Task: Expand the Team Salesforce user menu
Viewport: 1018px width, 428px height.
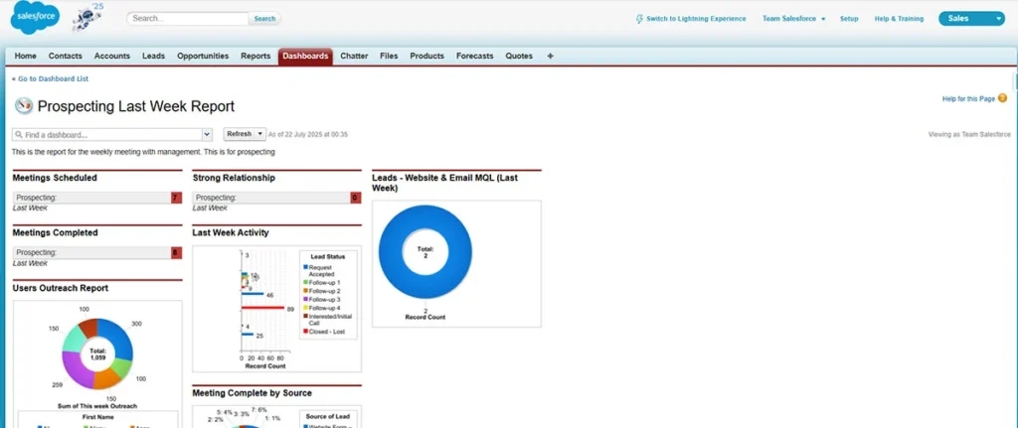Action: (x=794, y=19)
